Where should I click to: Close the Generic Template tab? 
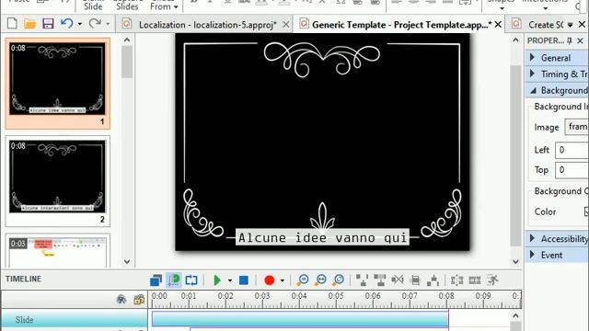pos(498,25)
